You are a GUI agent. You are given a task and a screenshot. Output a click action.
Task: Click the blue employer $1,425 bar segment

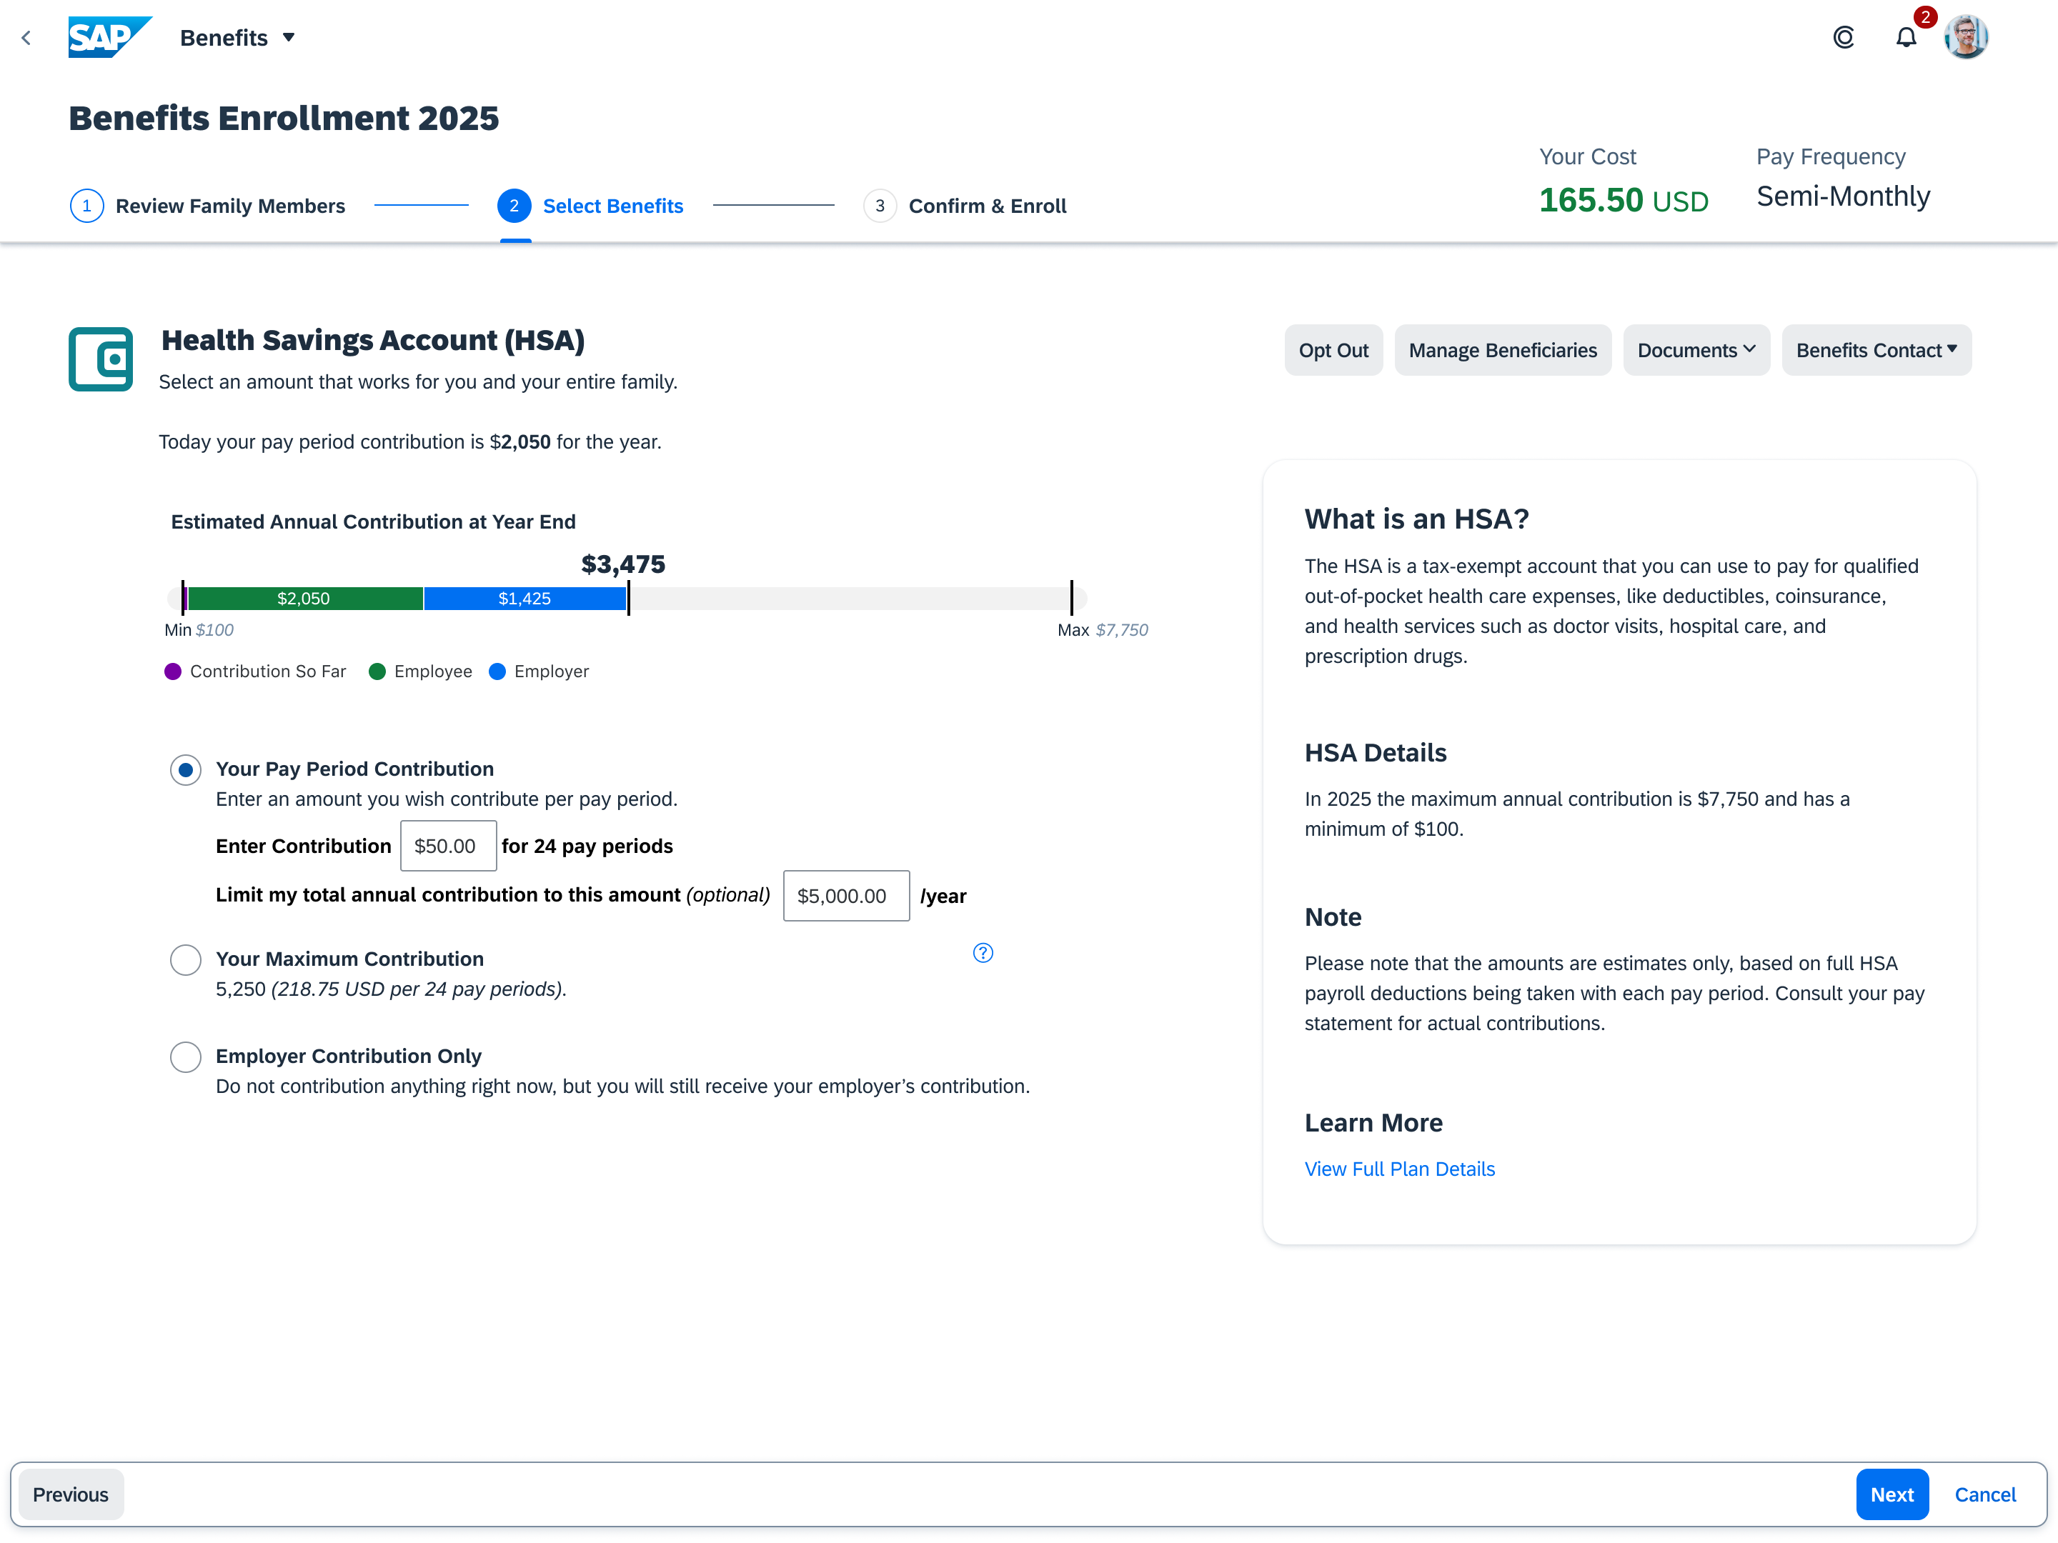[x=525, y=598]
